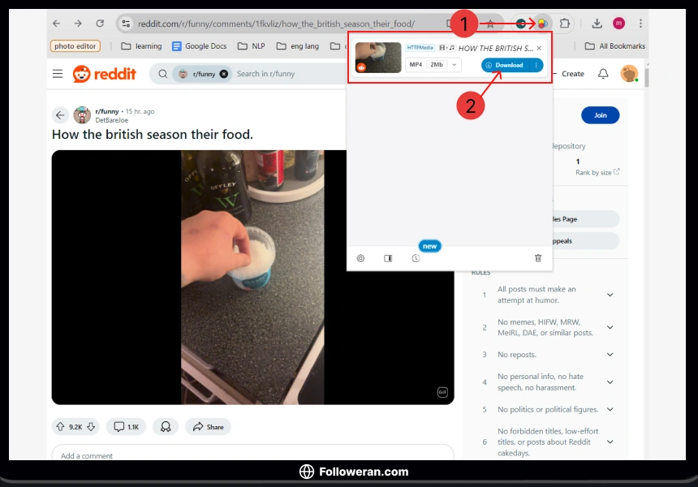Screen dimensions: 698x487
Task: Give an award to the post
Action: click(x=166, y=426)
